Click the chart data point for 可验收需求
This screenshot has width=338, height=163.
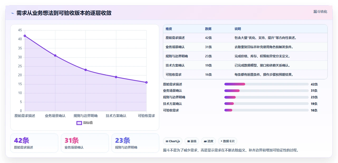[x=146, y=82]
